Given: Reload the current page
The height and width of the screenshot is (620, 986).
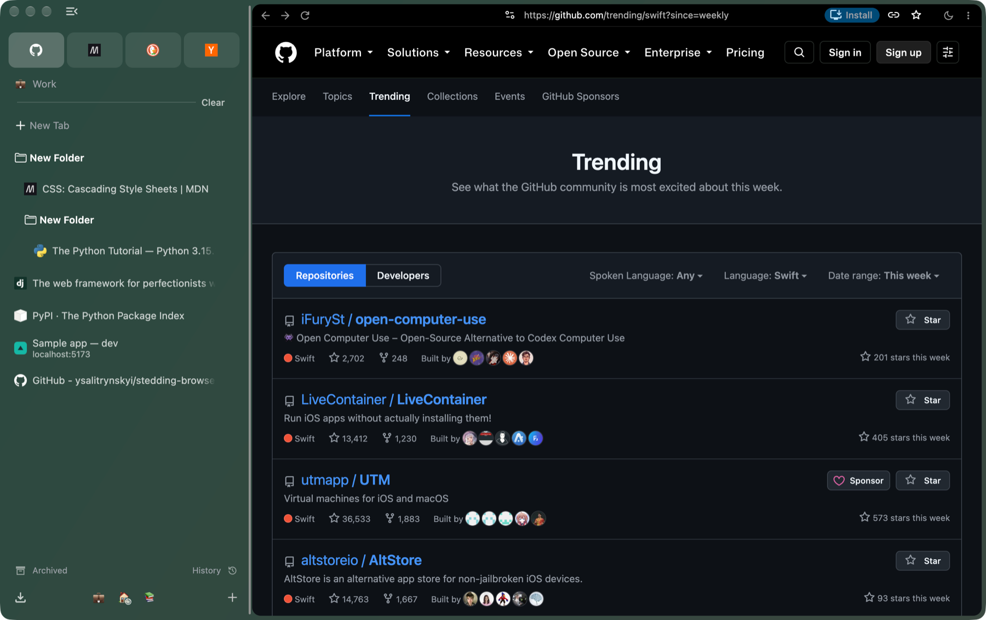Looking at the screenshot, I should click(x=305, y=15).
